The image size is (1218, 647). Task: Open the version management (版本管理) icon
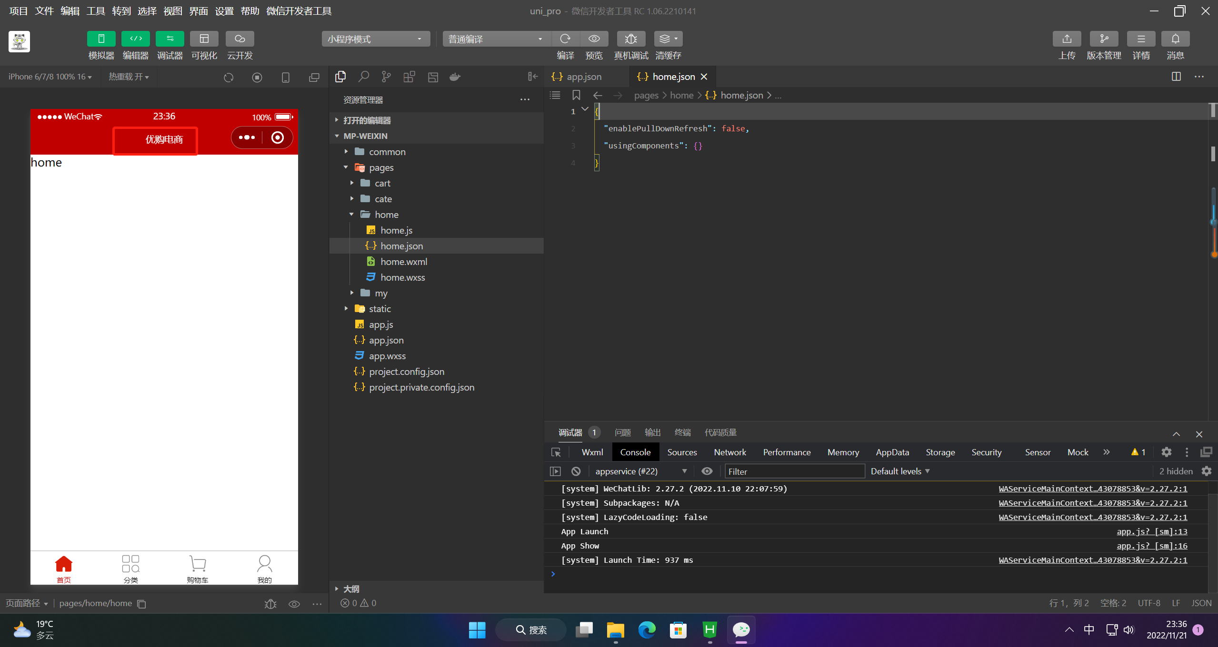(1104, 39)
